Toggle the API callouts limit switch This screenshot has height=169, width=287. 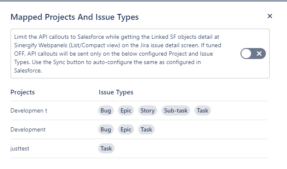(253, 54)
